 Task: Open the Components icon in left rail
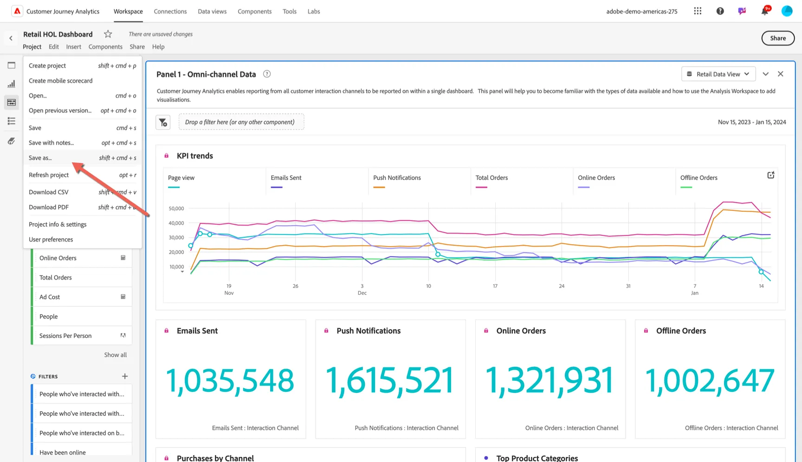pos(12,102)
